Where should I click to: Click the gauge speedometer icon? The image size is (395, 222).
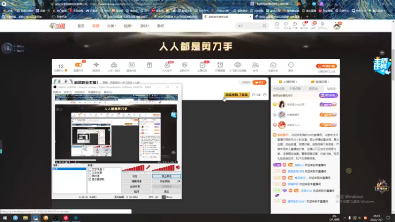point(273,65)
